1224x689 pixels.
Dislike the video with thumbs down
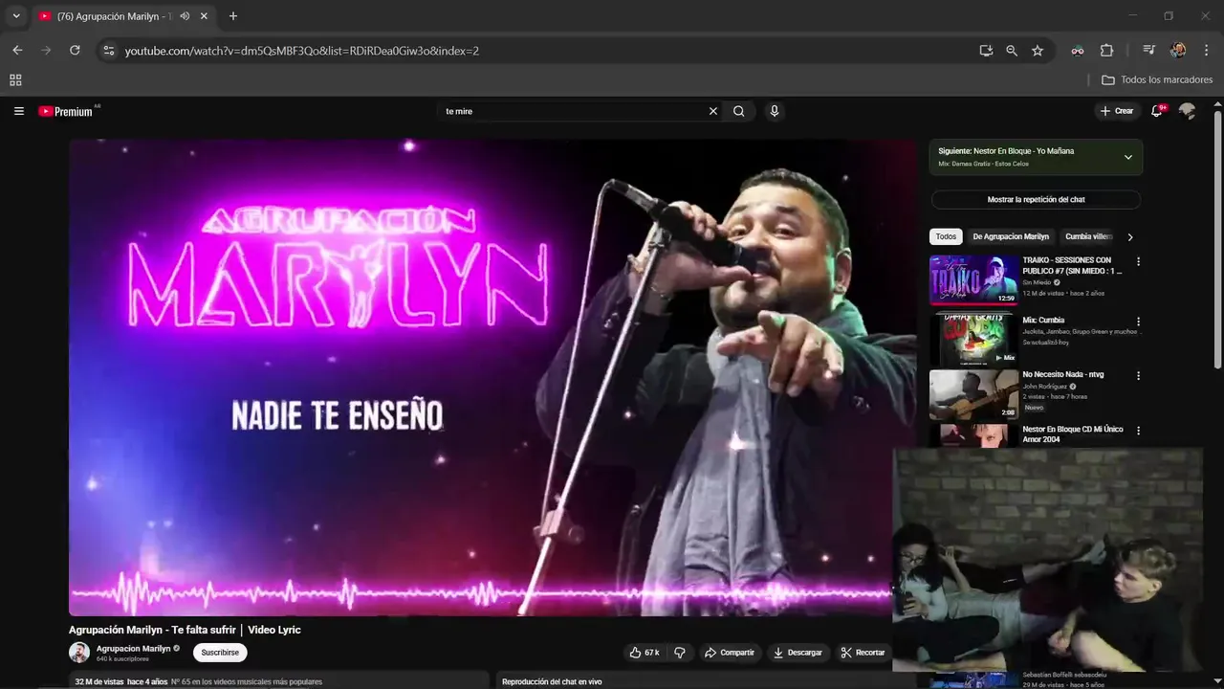point(680,653)
